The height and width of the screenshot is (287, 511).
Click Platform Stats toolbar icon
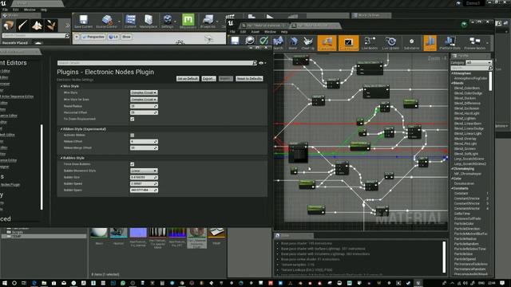coord(450,43)
